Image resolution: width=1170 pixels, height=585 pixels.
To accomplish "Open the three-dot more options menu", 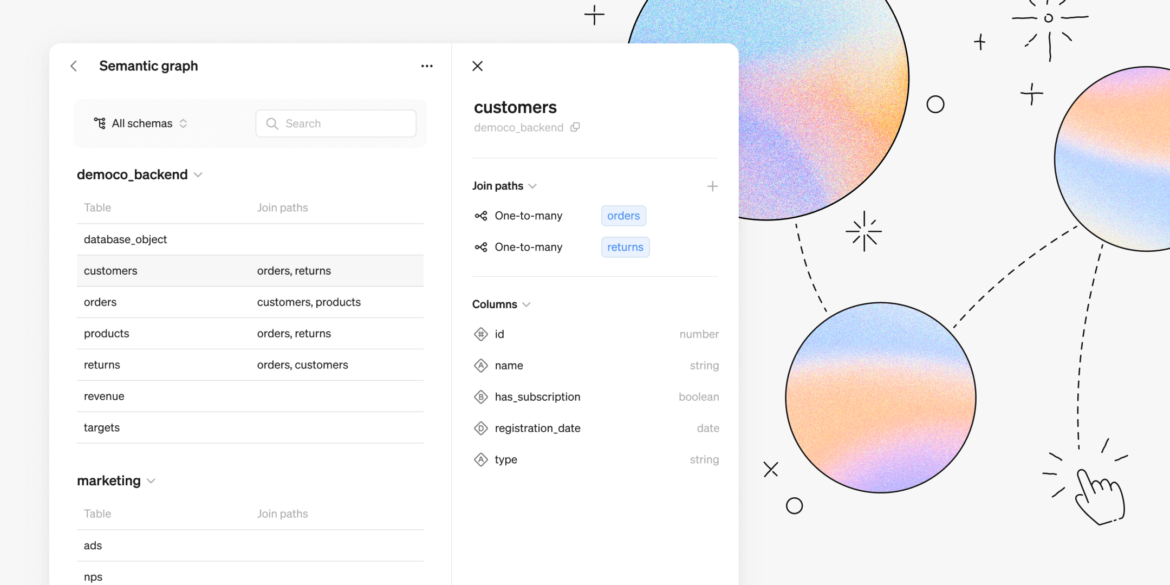I will [427, 66].
